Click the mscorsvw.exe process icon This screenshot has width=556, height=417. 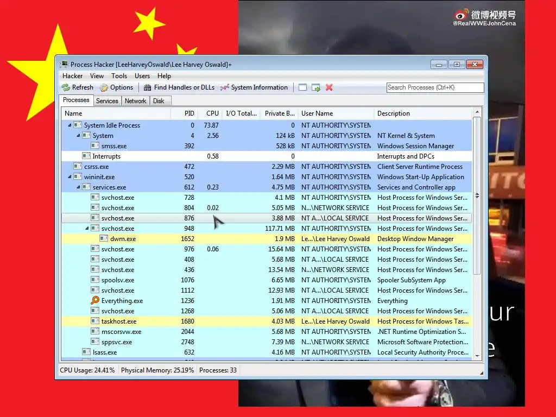(x=94, y=331)
